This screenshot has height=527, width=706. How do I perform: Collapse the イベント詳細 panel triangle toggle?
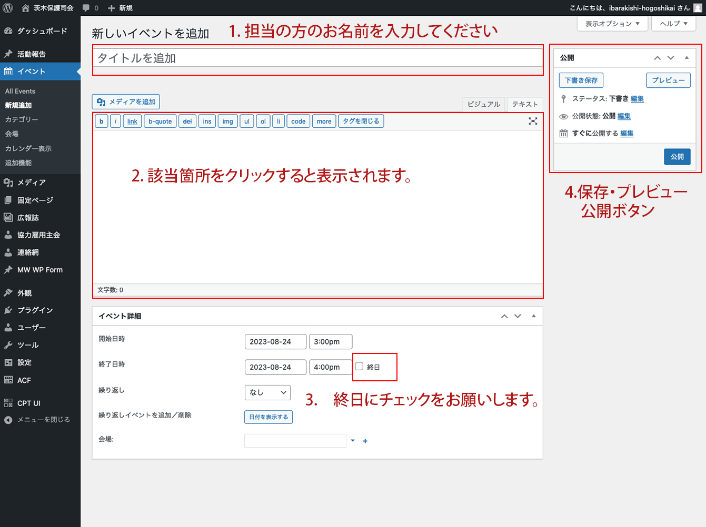533,316
